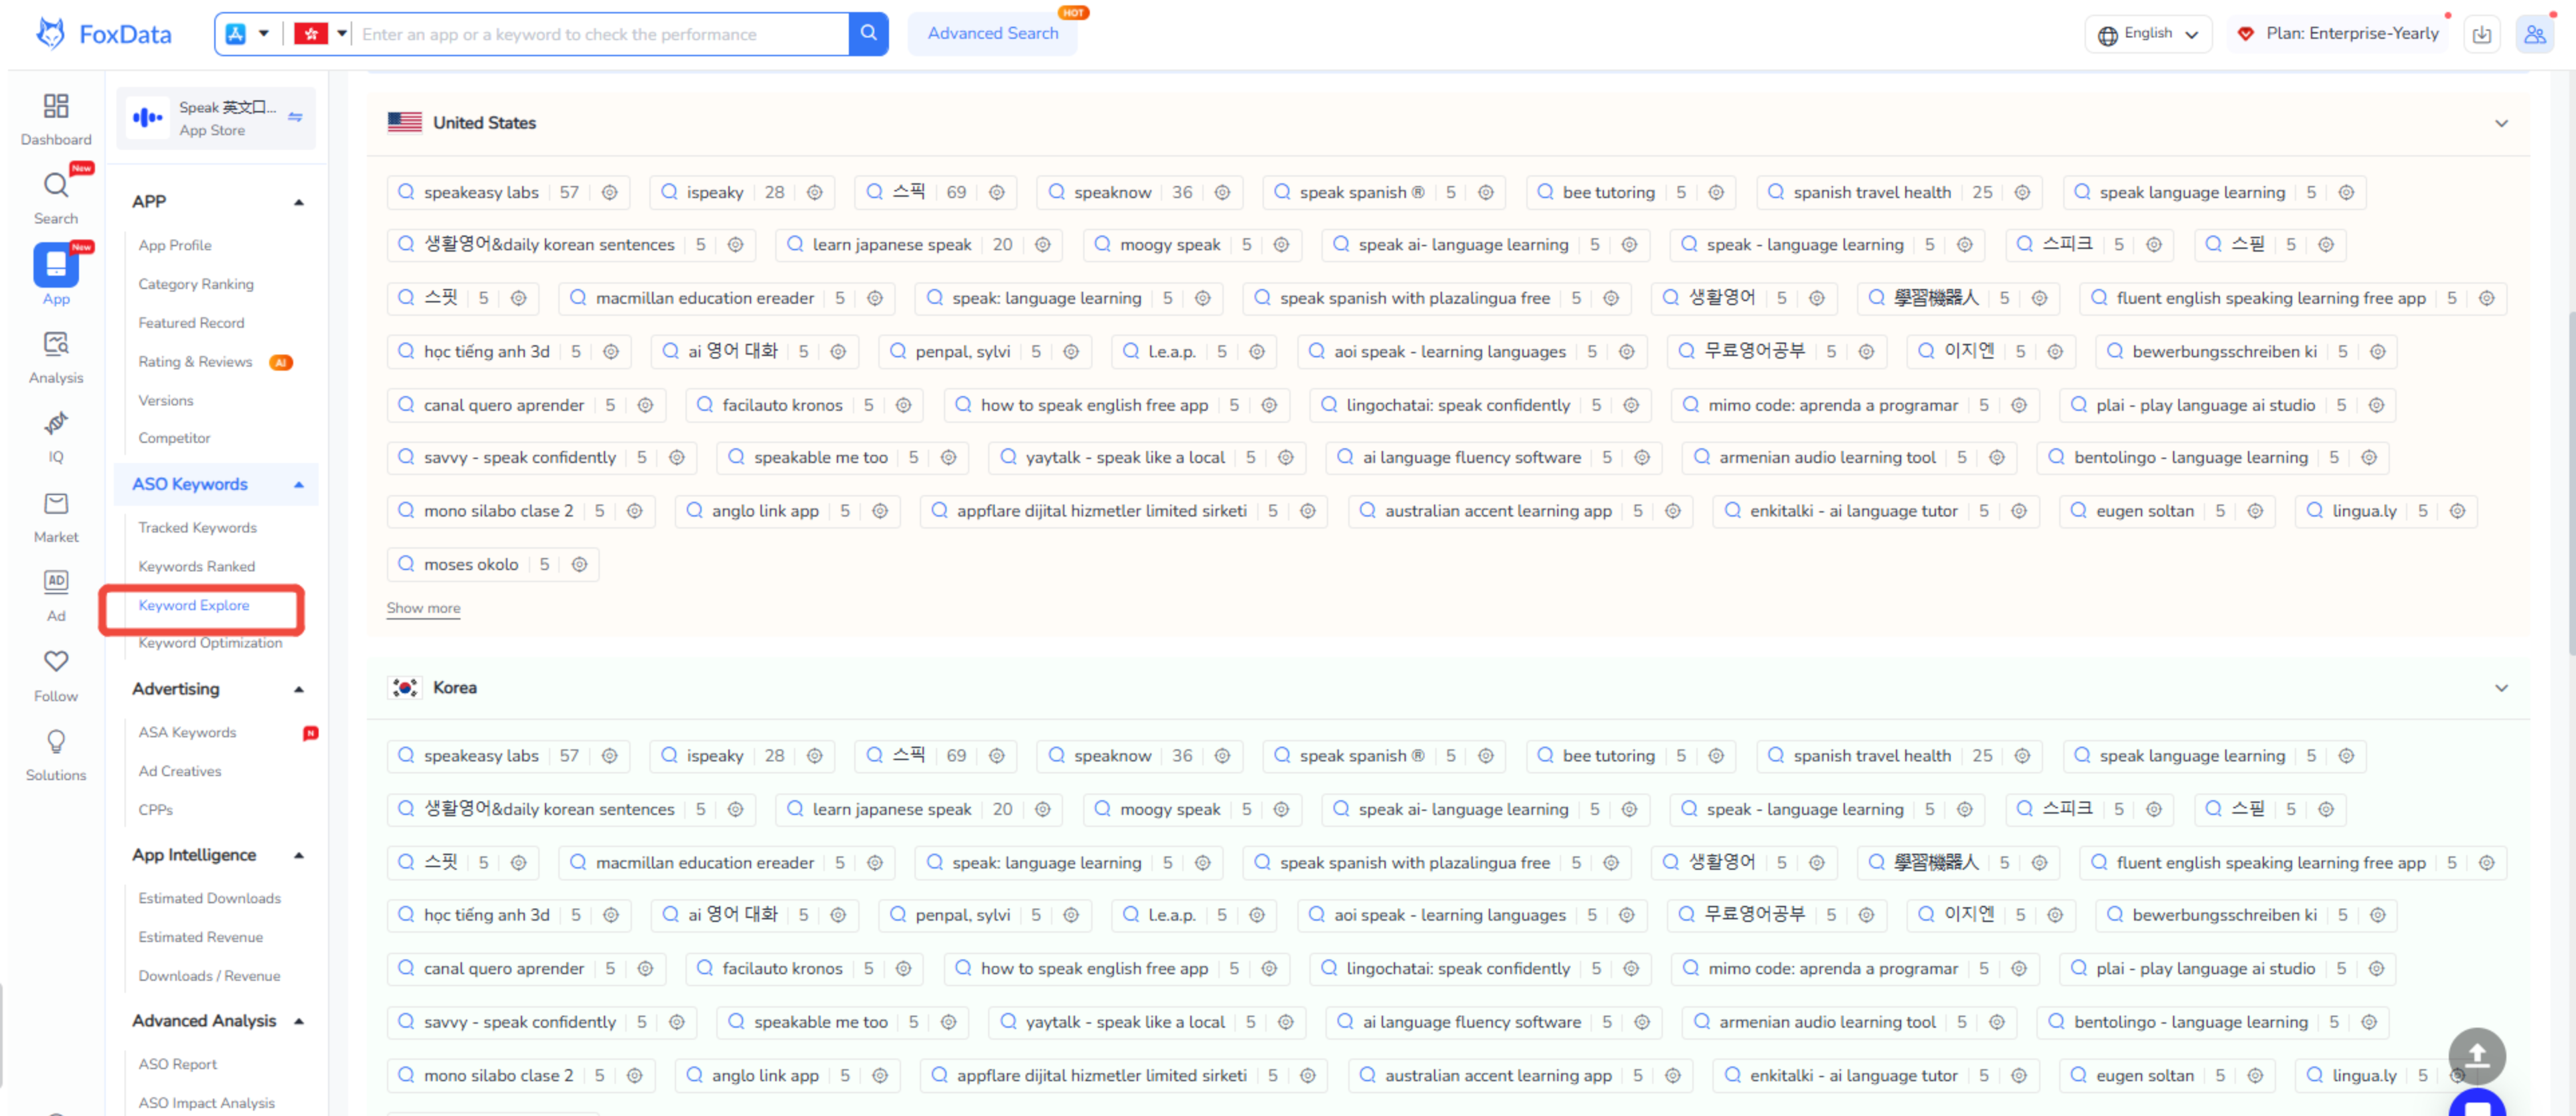The height and width of the screenshot is (1116, 2576).
Task: Toggle the track icon next to ispeaky
Action: pyautogui.click(x=815, y=193)
